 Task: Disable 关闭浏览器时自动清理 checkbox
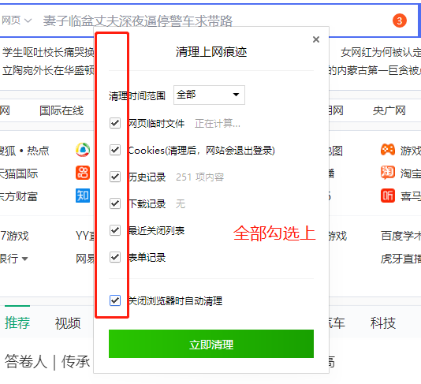click(115, 300)
